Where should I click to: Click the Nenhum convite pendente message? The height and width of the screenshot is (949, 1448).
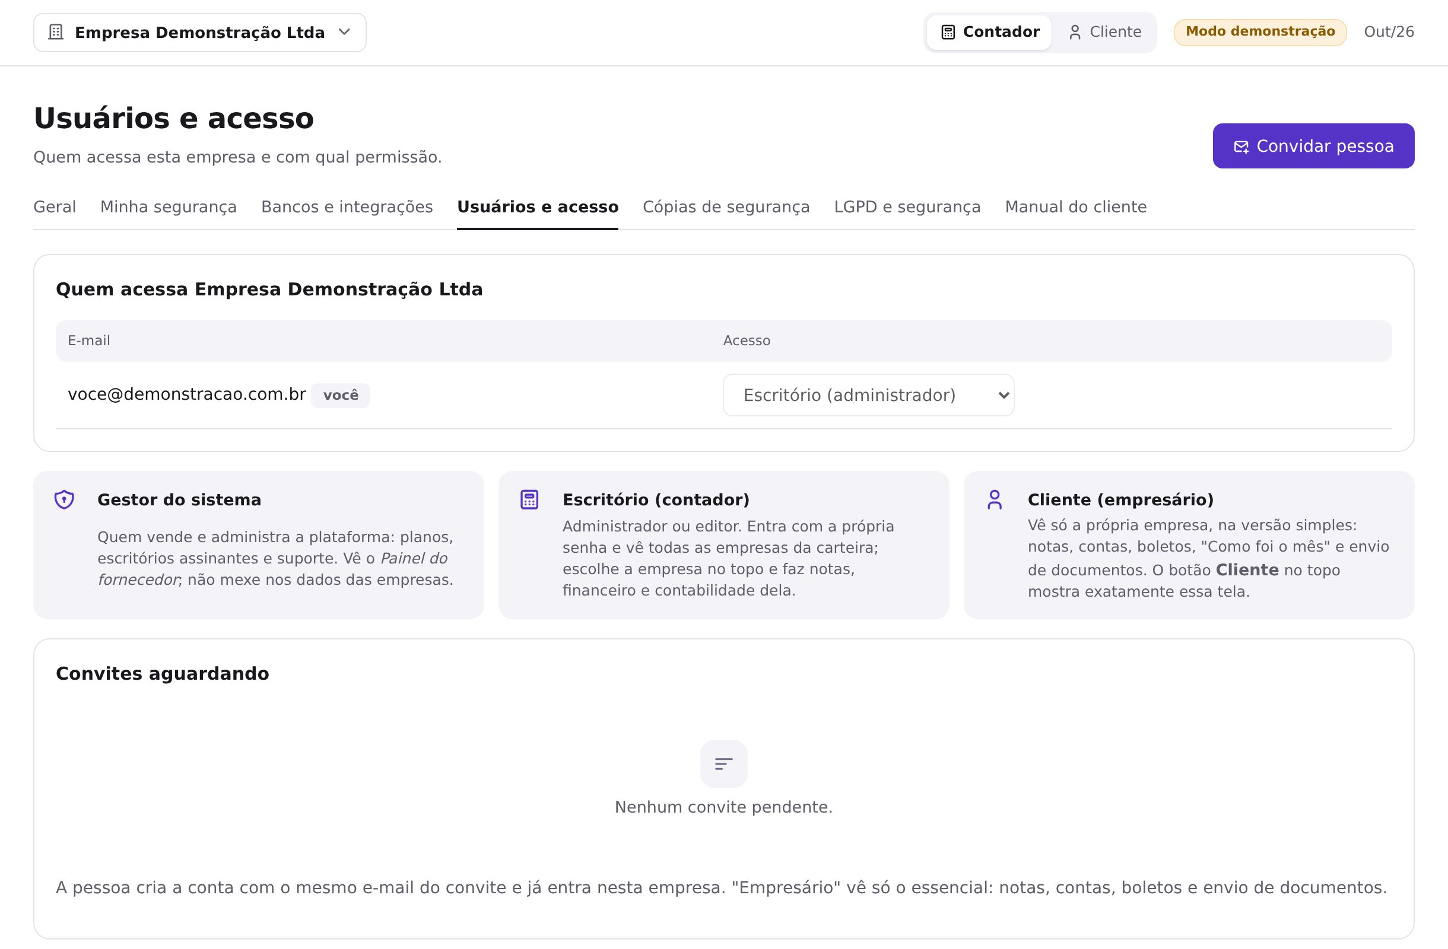coord(723,807)
